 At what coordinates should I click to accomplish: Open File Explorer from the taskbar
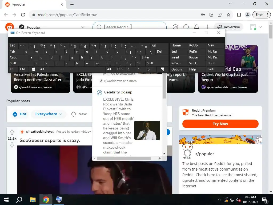coord(33,200)
